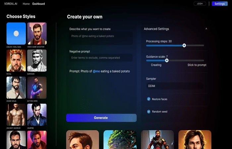232x149 pixels.
Task: Choose the Action Hero style
Action: [x=37, y=88]
